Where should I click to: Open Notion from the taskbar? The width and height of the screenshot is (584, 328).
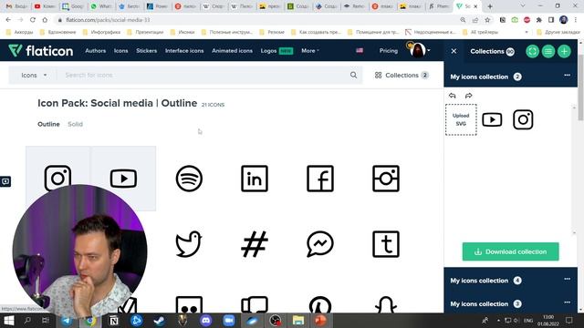[x=113, y=321]
